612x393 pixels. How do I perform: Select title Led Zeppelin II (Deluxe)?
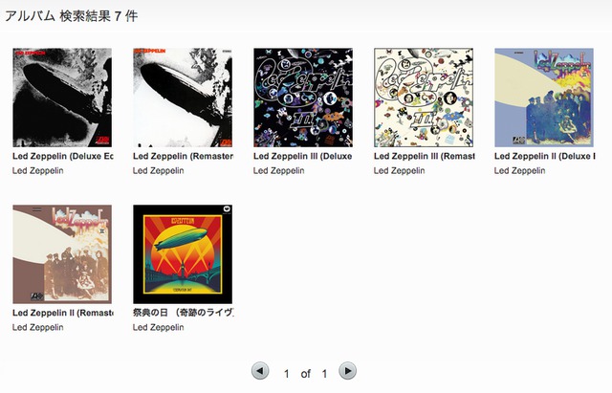tap(544, 157)
